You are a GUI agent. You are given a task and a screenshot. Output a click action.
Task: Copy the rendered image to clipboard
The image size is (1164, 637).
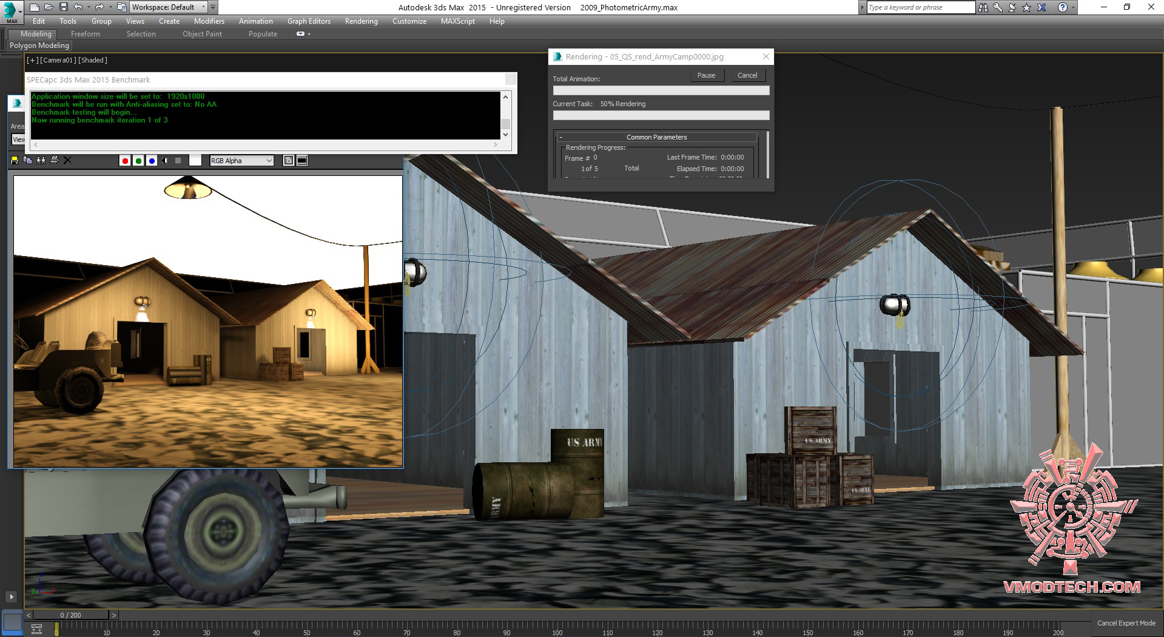point(27,160)
